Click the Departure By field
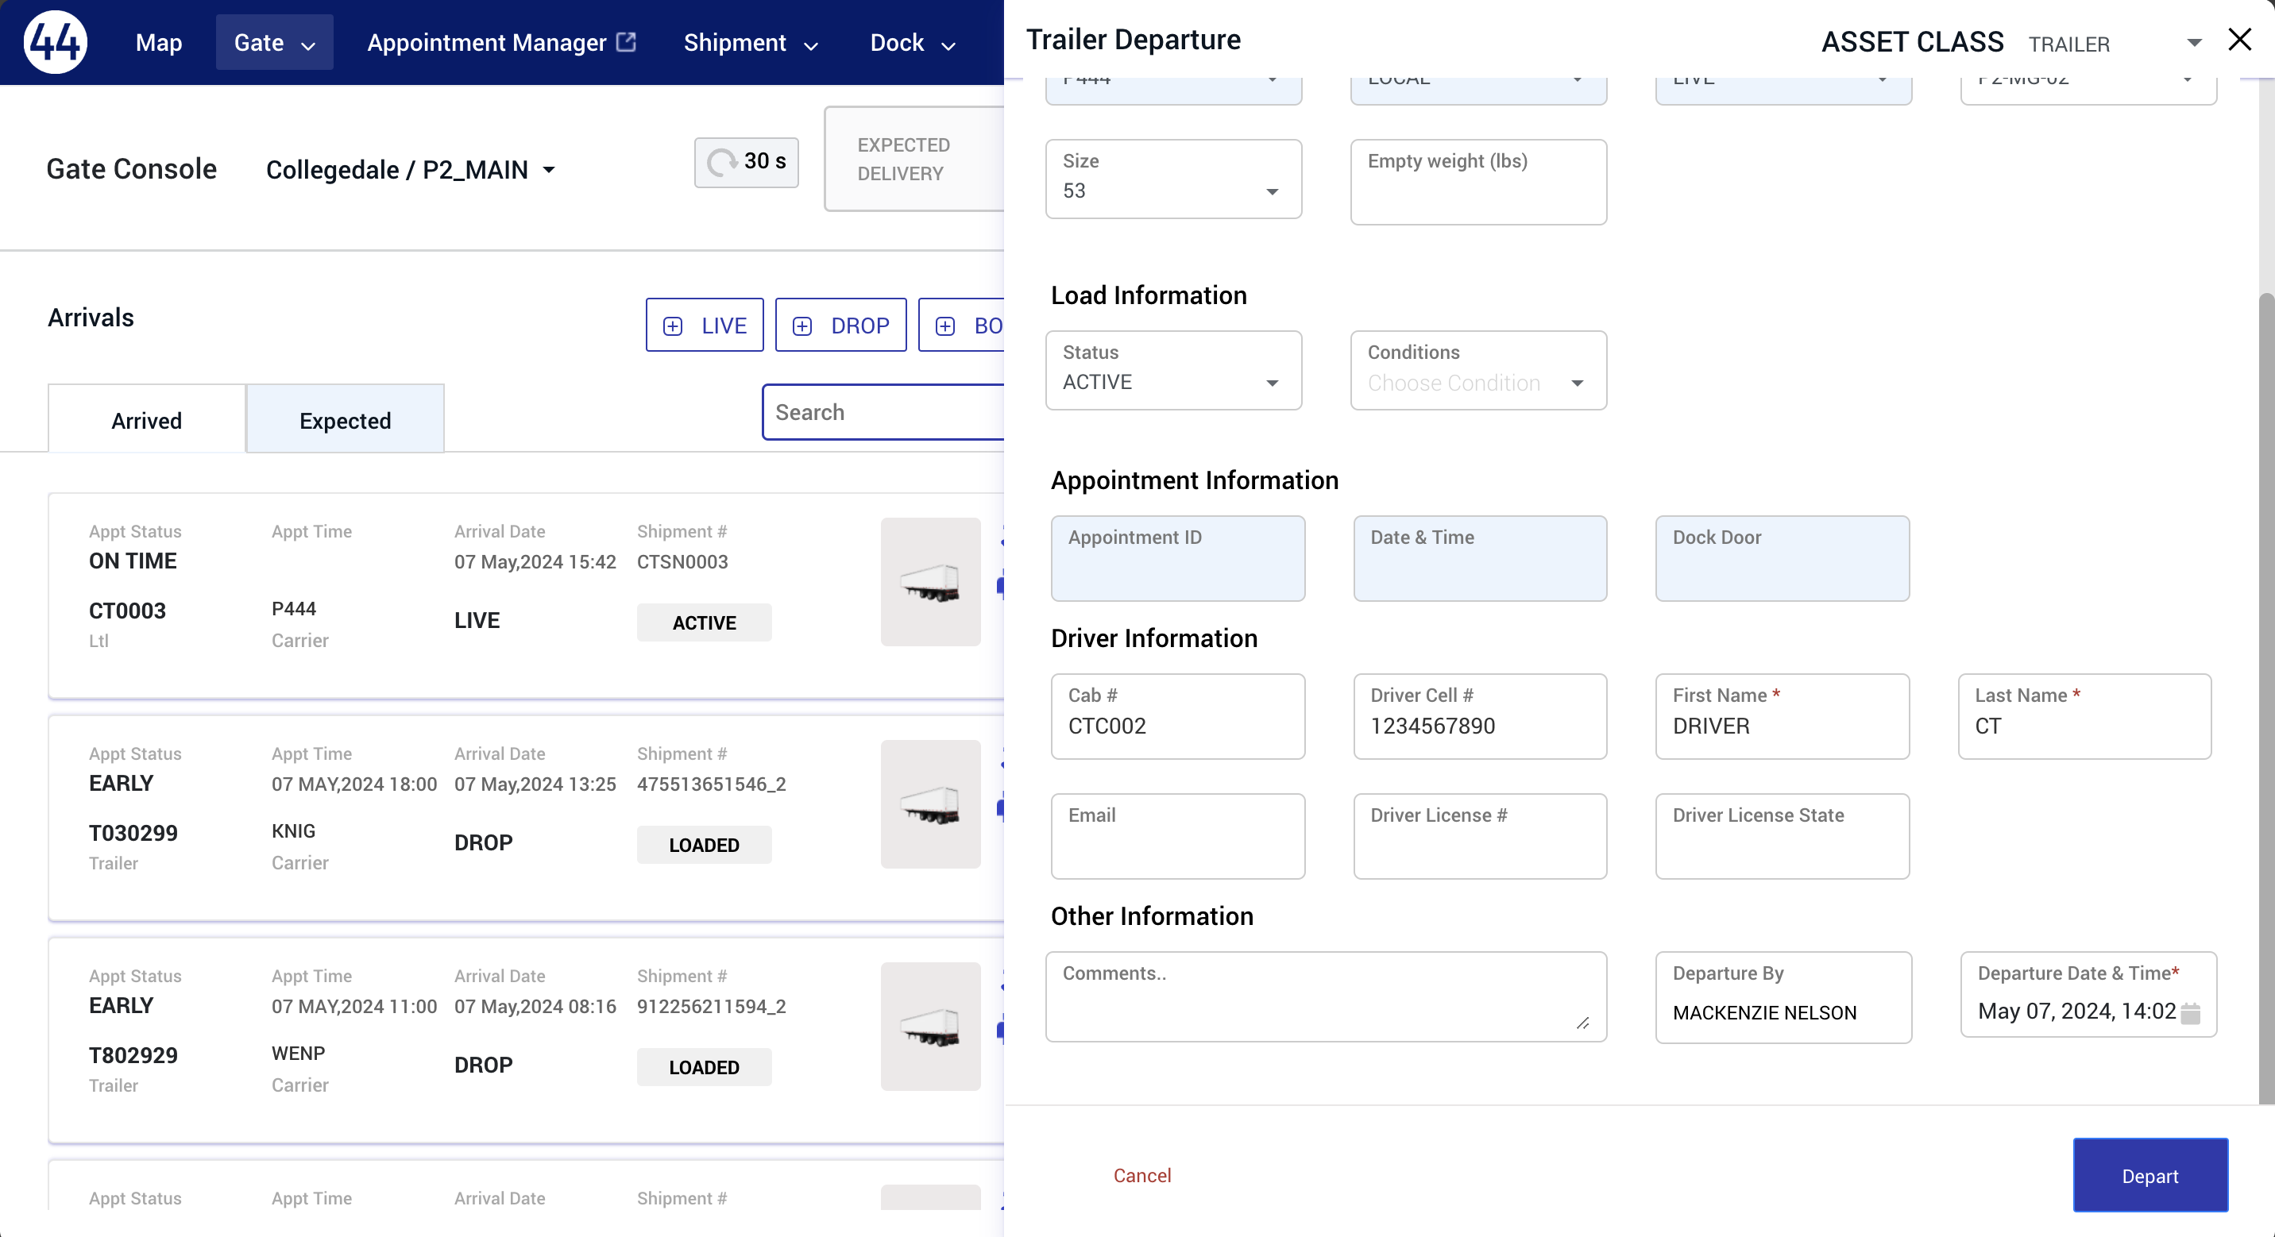The width and height of the screenshot is (2275, 1237). click(x=1783, y=998)
